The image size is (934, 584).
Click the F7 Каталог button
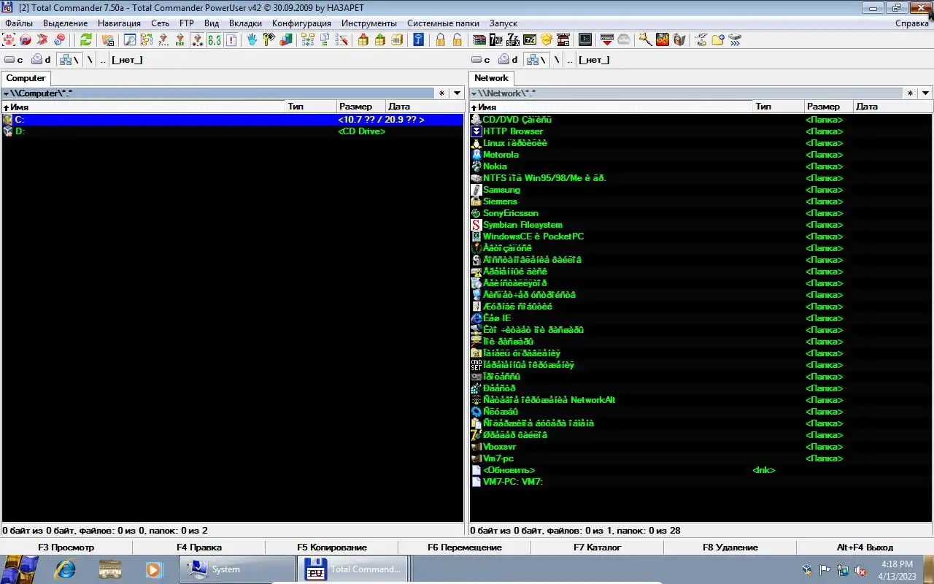pos(598,547)
